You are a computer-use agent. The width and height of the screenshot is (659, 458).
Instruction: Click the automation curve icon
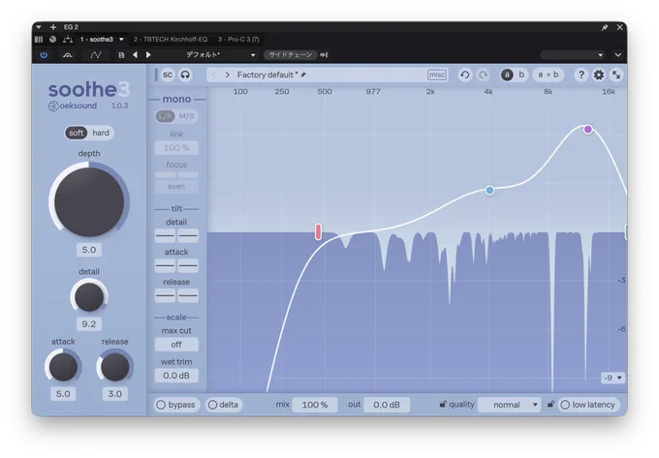coord(96,55)
